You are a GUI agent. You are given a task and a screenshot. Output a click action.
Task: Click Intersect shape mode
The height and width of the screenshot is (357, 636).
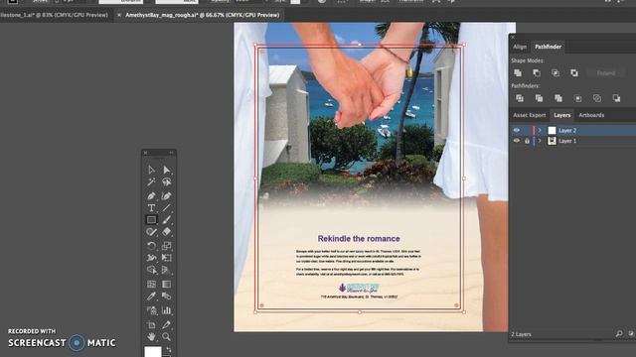[x=556, y=72]
